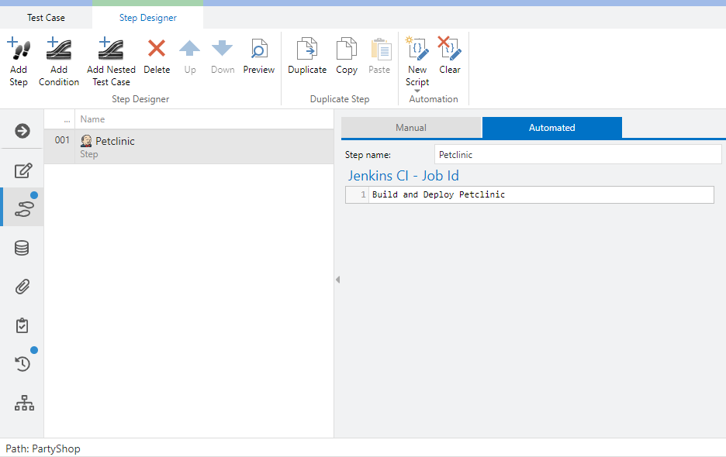Expand the left sidebar with arrow button
726x457 pixels.
point(22,131)
